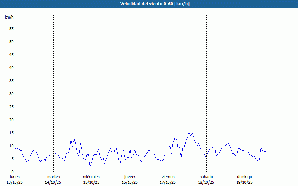The height and width of the screenshot is (186, 298).
Task: Click the 'domingo' day label
Action: point(244,177)
